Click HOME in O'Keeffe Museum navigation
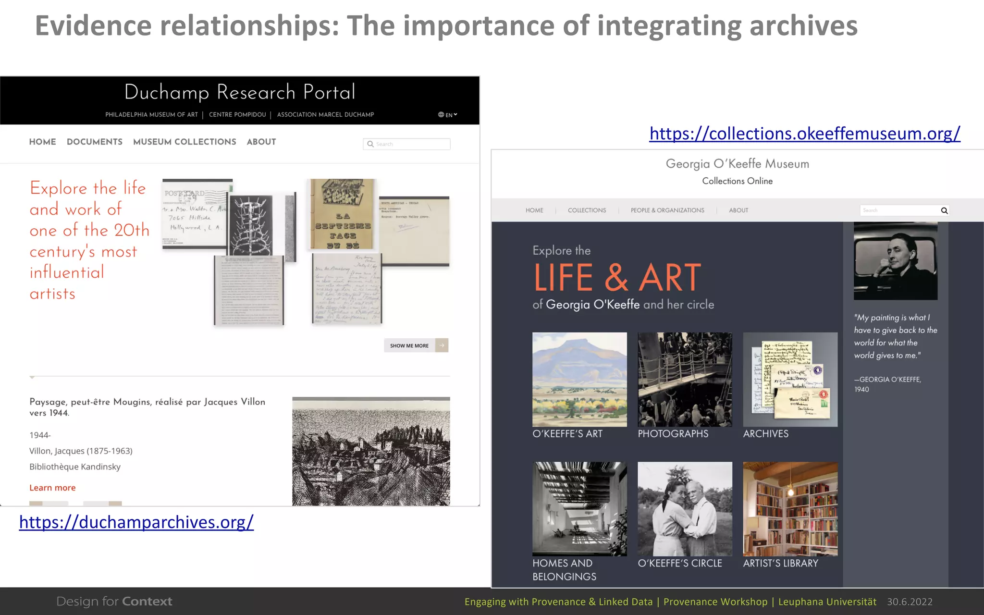984x615 pixels. (x=534, y=210)
